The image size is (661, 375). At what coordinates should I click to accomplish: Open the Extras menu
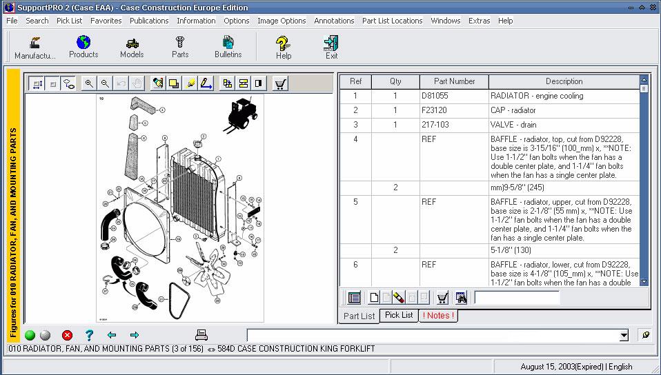tap(480, 21)
